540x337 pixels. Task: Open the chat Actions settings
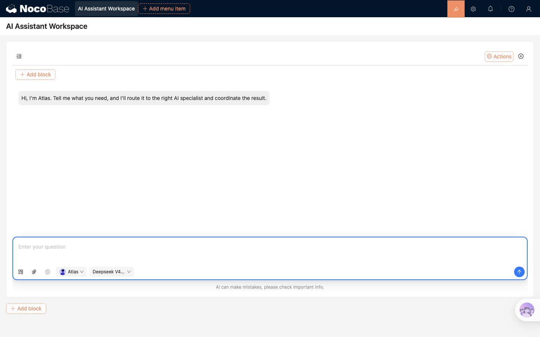click(499, 57)
